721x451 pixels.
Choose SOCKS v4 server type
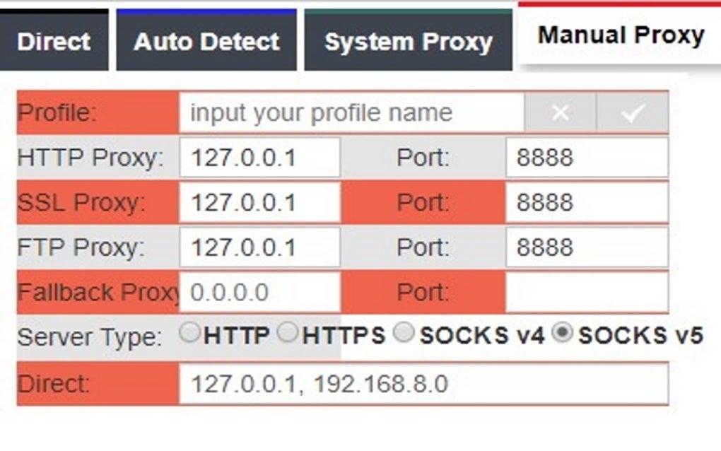pos(403,334)
